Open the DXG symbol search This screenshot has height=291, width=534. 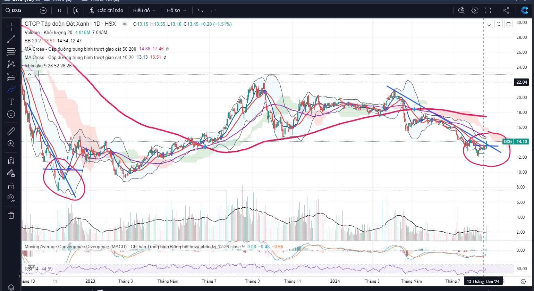click(14, 10)
